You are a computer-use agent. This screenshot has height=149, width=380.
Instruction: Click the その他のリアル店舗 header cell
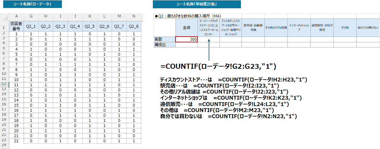(276, 28)
